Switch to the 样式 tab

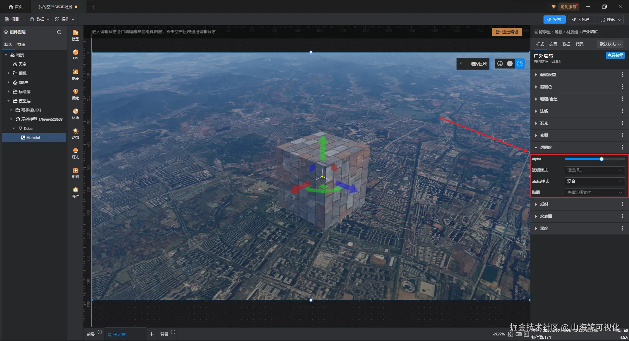(540, 44)
